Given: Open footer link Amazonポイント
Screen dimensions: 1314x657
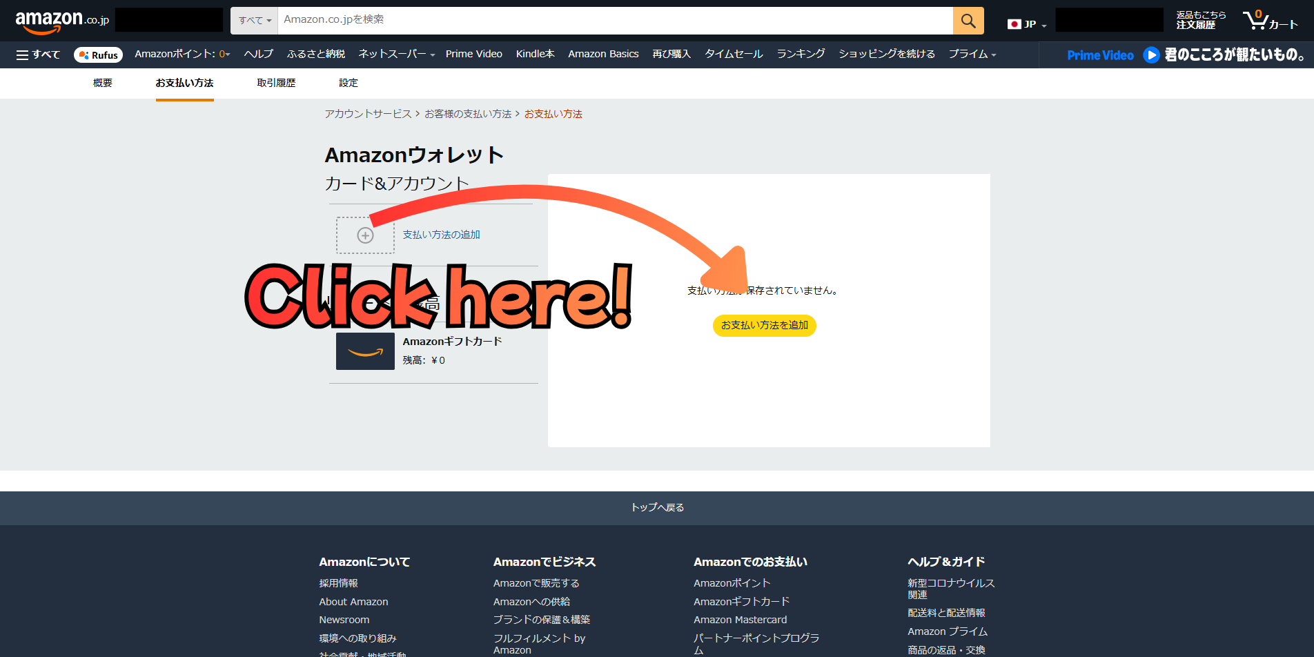Looking at the screenshot, I should [x=732, y=583].
